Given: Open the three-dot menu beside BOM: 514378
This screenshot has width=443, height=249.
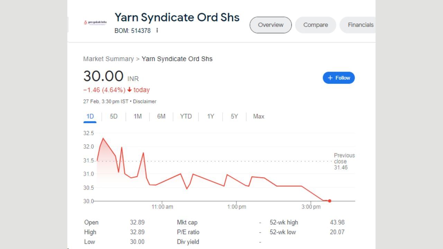Looking at the screenshot, I should pos(157,30).
